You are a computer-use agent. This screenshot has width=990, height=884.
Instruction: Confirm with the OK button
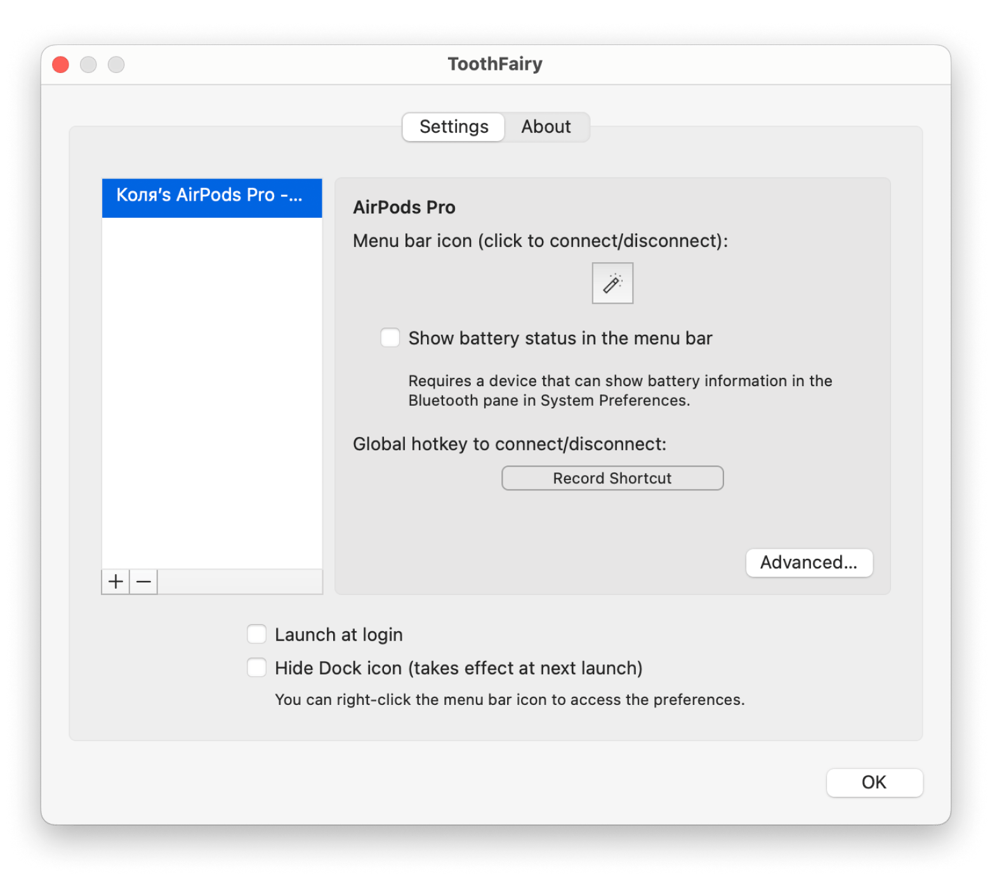pyautogui.click(x=874, y=782)
